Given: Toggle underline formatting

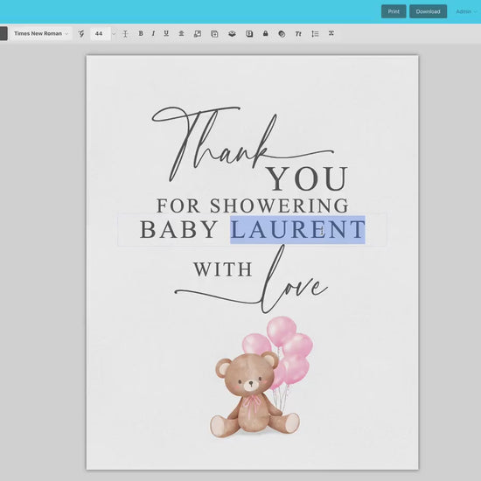Looking at the screenshot, I should [166, 33].
